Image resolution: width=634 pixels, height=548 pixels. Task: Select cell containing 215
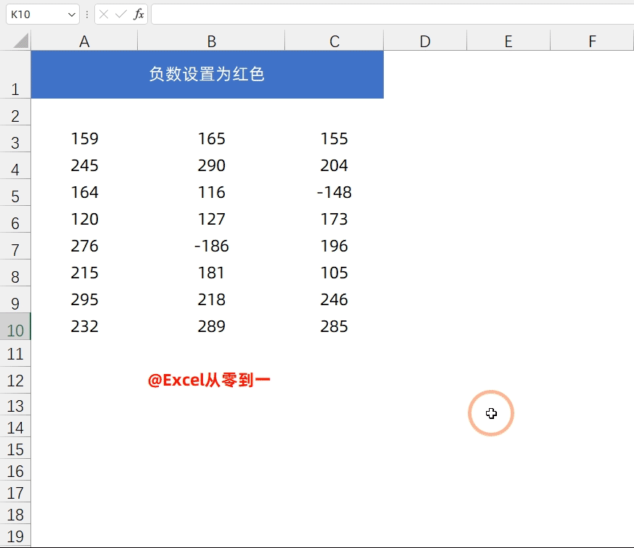click(84, 273)
